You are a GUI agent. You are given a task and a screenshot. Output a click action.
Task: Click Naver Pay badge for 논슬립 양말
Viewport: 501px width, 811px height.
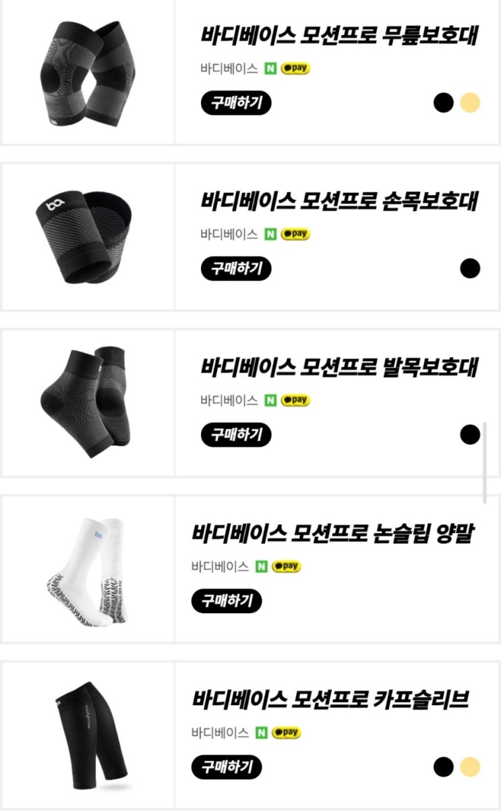click(x=286, y=566)
